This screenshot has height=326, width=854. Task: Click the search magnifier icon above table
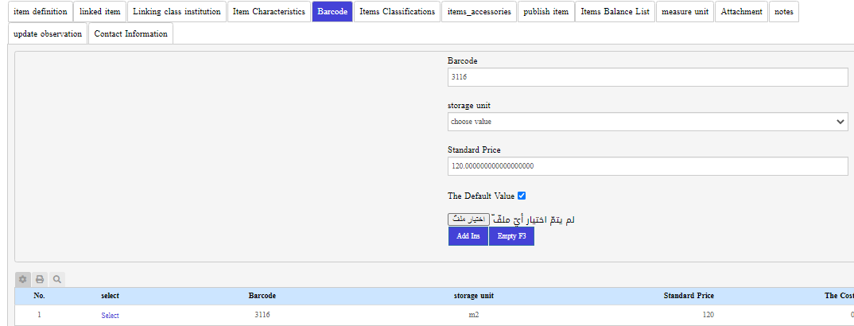point(56,279)
